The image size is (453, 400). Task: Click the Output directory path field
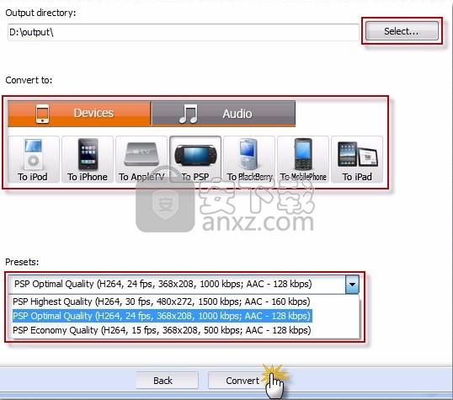[x=184, y=32]
